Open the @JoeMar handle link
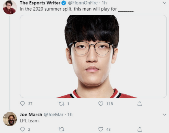This screenshot has height=133, width=169. point(54,114)
